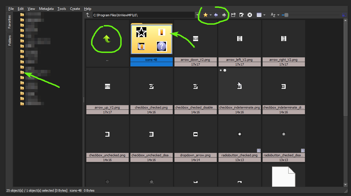Viewport: 351px width, 196px height.
Task: Go back to the previous folder
Action: click(x=216, y=15)
